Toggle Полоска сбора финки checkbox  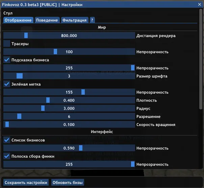(x=7, y=156)
